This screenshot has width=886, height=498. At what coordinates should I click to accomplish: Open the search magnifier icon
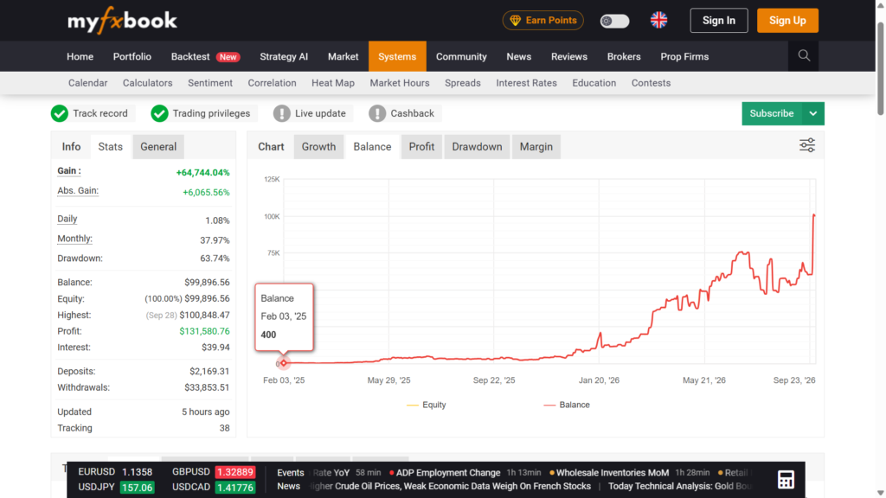804,56
